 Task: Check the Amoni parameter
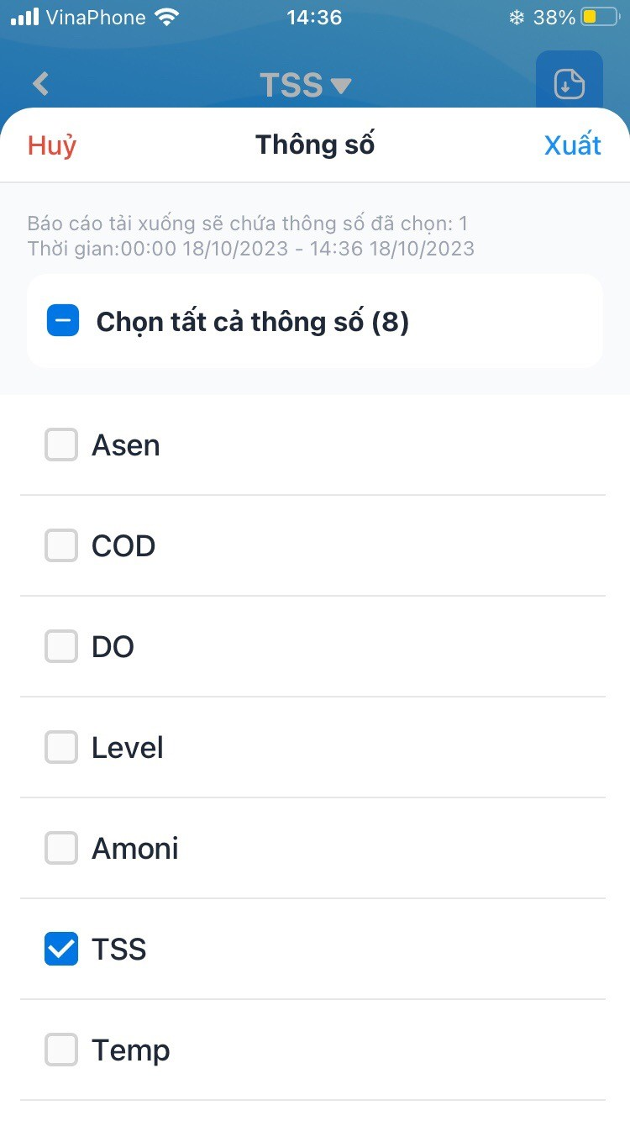61,848
